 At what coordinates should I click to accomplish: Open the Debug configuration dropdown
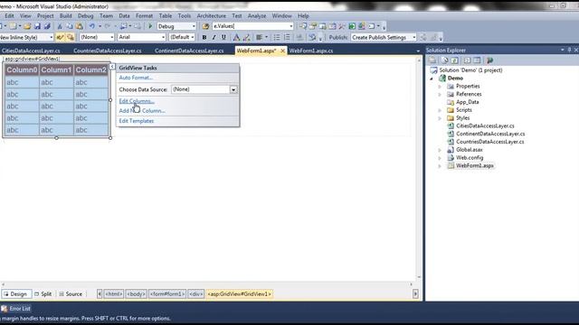[194, 26]
